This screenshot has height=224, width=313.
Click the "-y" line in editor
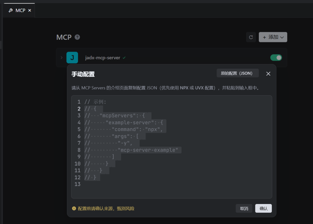click(x=108, y=143)
